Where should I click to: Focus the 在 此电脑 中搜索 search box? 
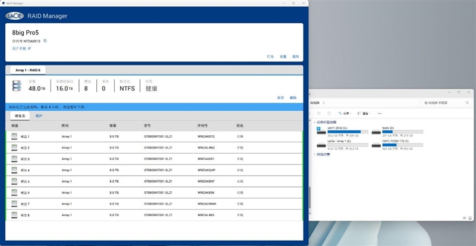pos(446,103)
